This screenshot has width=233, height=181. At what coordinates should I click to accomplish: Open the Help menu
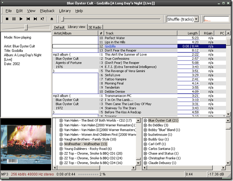click(x=79, y=11)
